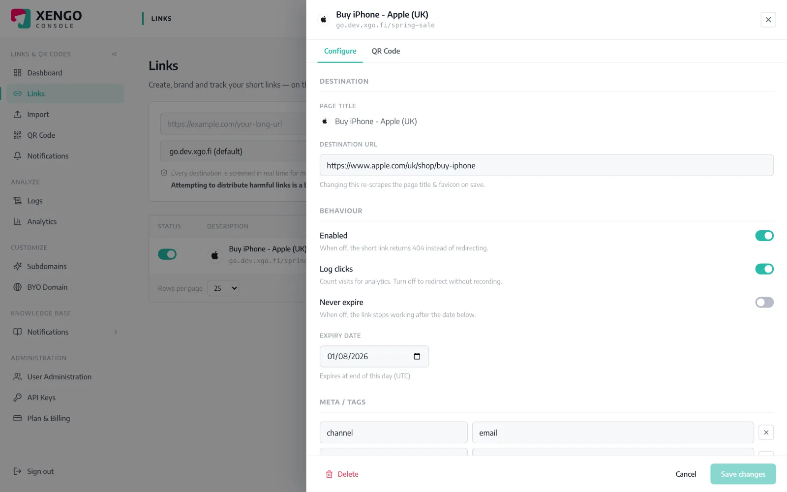The width and height of the screenshot is (787, 492).
Task: Expand the Knowledge Base Notifications chevron
Action: [x=116, y=332]
